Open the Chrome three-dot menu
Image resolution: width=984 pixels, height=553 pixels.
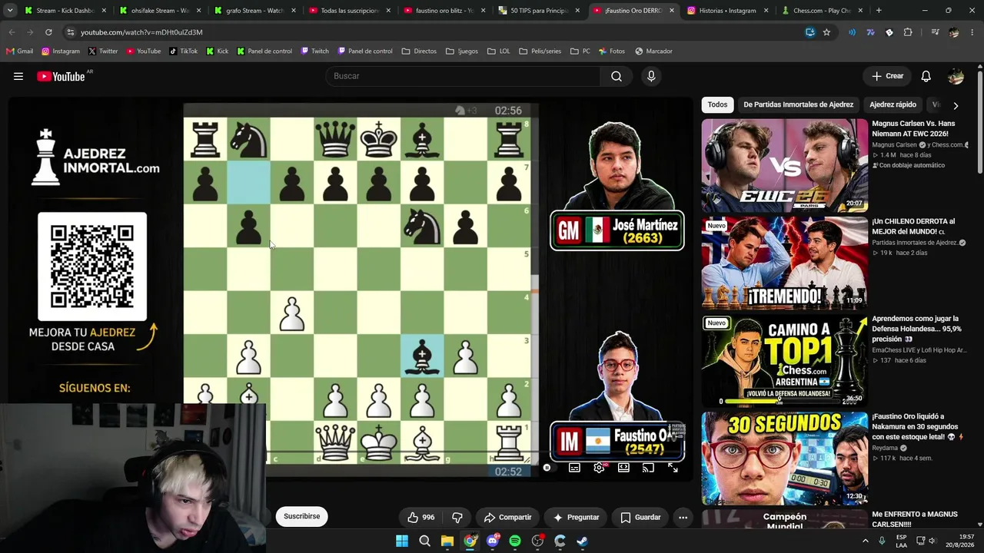coord(971,32)
